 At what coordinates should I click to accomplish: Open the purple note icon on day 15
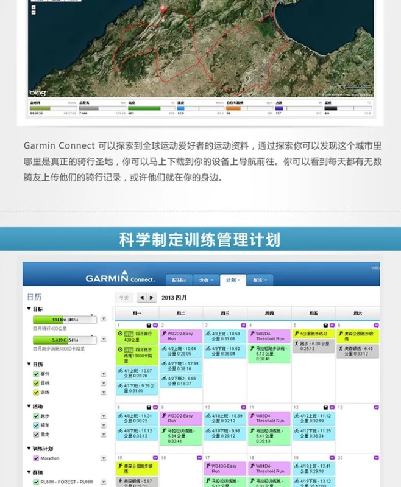pyautogui.click(x=155, y=458)
